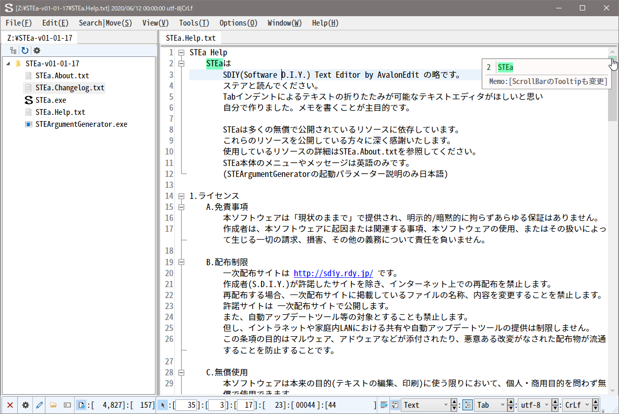
Task: Select STEa.About.txt in the tree
Action: click(x=63, y=76)
